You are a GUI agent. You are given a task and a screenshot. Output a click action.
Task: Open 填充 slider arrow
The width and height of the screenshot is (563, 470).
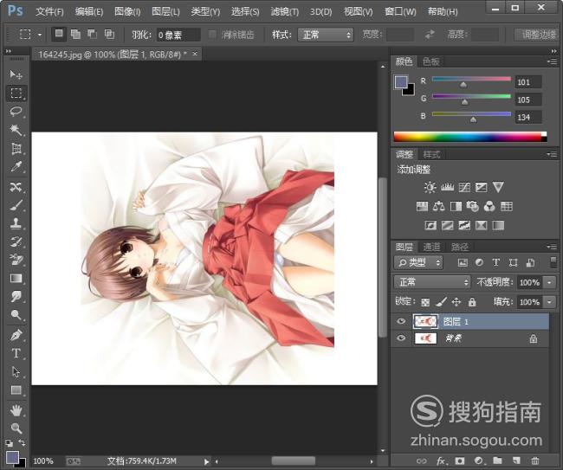pos(549,302)
